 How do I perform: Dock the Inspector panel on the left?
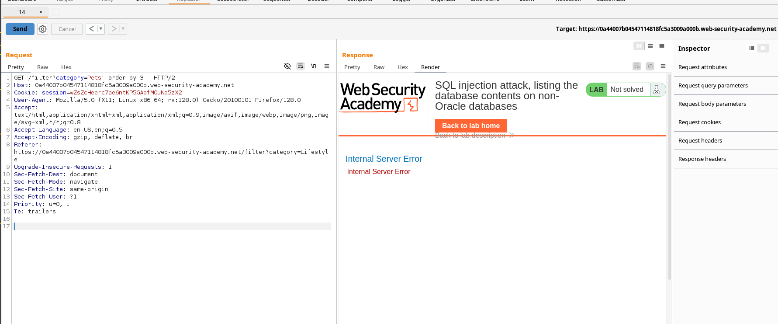point(752,48)
